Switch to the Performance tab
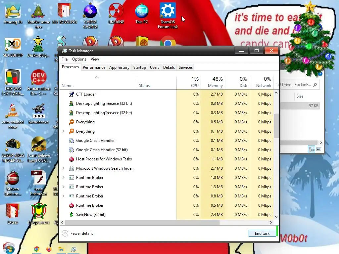 [94, 67]
